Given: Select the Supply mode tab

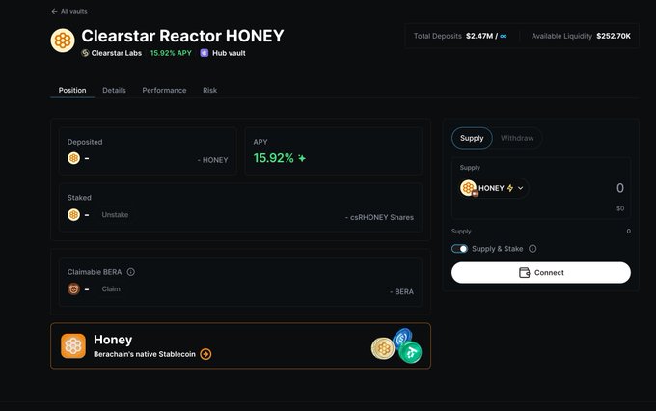Looking at the screenshot, I should [472, 138].
